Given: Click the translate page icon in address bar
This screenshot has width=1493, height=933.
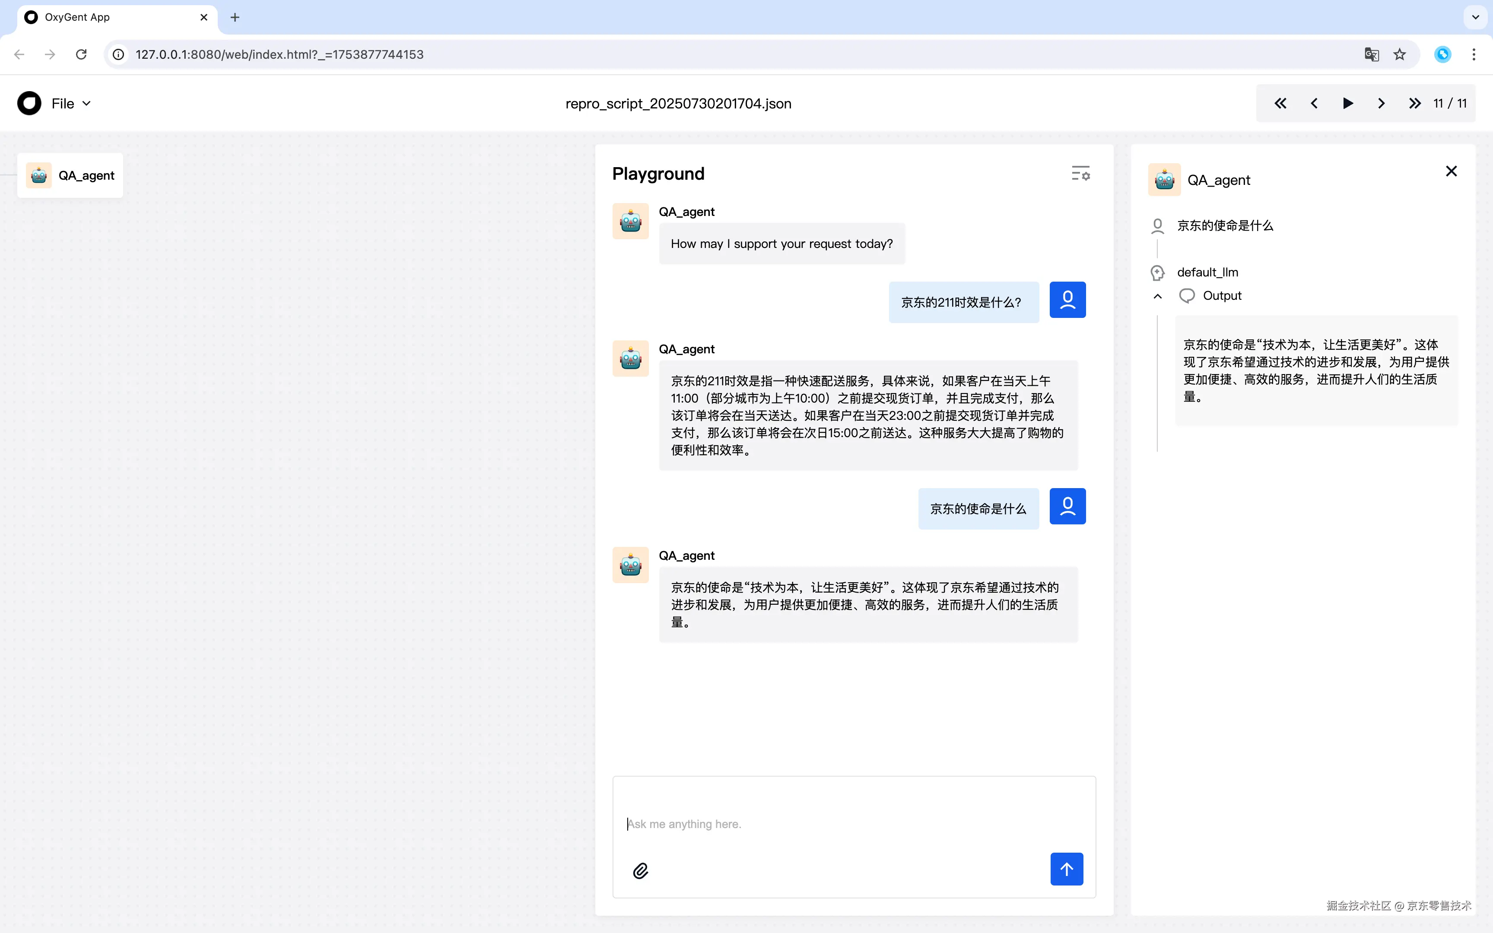Looking at the screenshot, I should click(1371, 54).
